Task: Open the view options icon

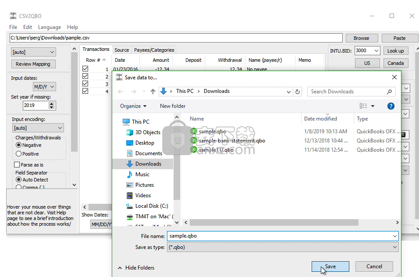Action: (x=363, y=106)
